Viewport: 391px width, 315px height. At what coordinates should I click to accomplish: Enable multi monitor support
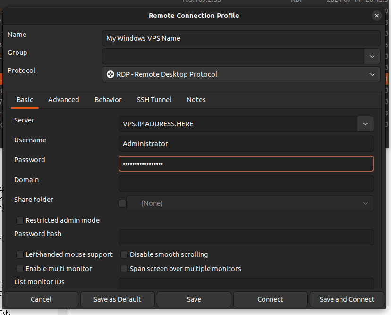[x=19, y=269]
